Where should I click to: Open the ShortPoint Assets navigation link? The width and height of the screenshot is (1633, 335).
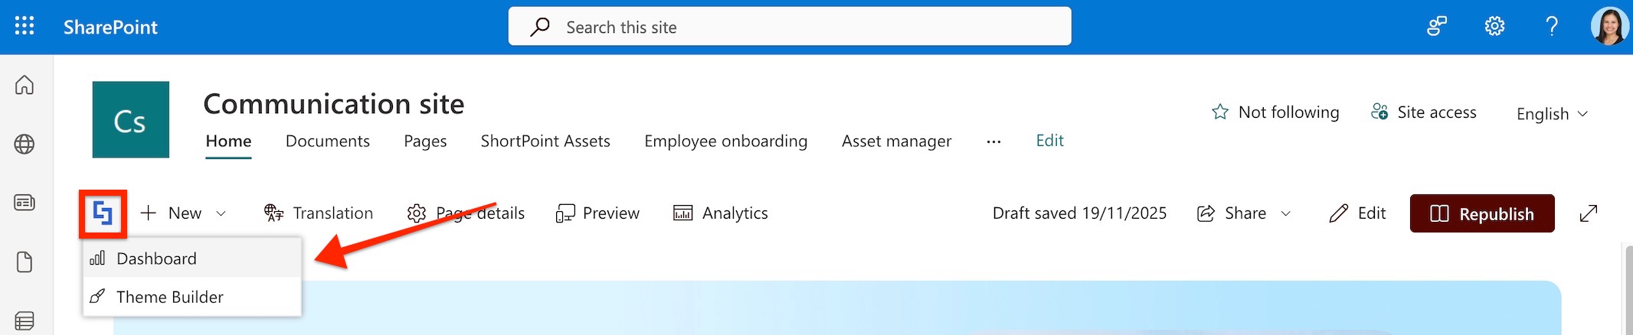(545, 141)
